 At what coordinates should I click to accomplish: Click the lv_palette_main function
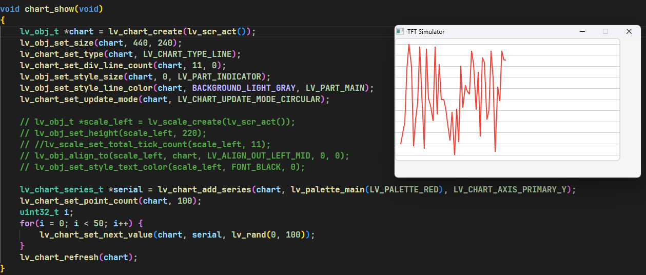tap(327, 190)
